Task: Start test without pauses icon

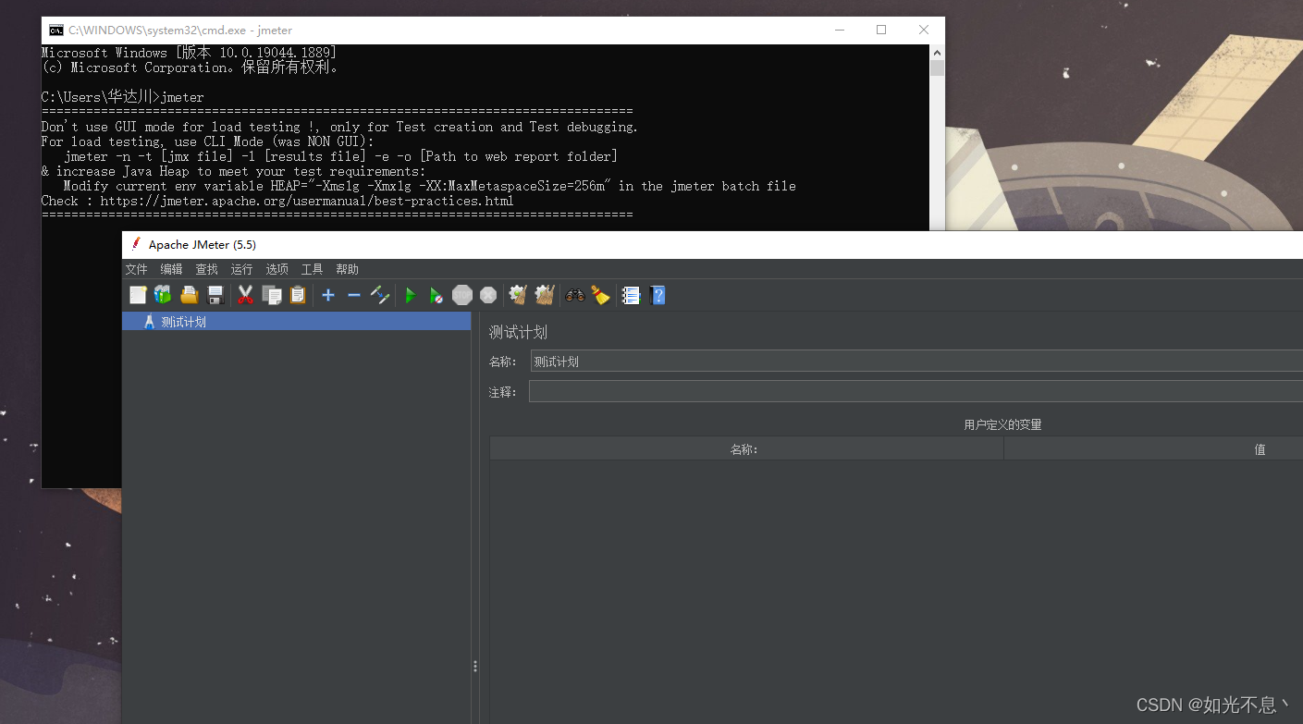Action: [436, 295]
